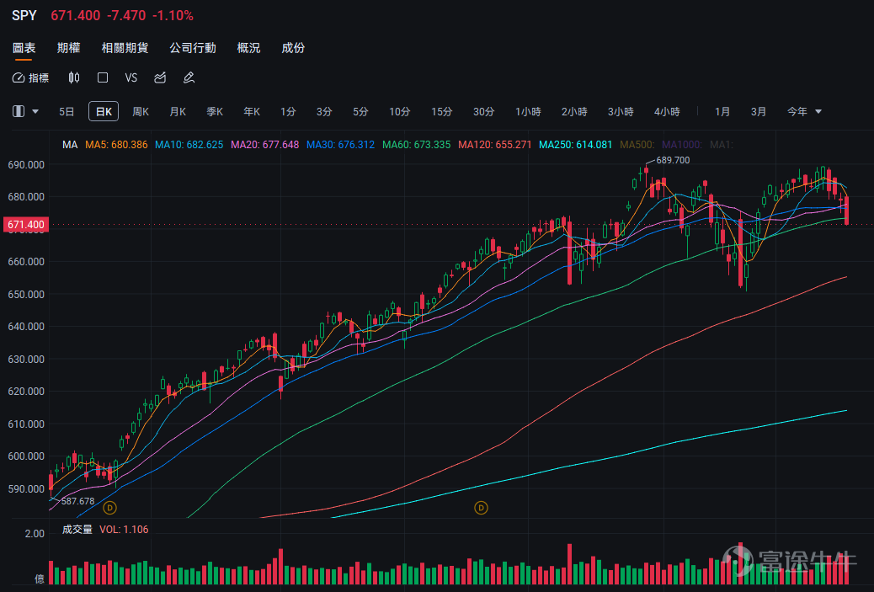Select the 3月 range button

[x=759, y=111]
